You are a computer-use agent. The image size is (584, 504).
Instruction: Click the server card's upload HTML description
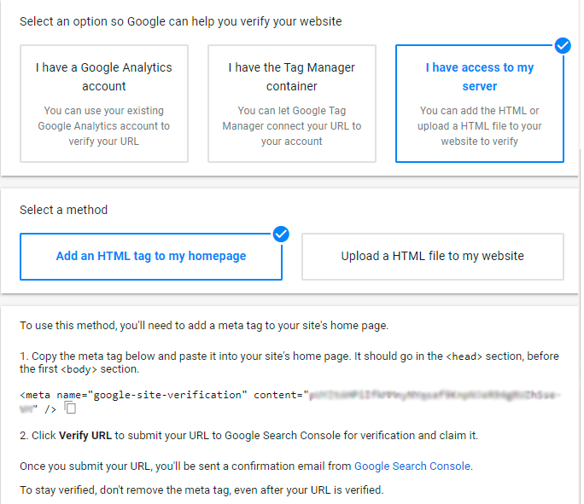tap(479, 126)
